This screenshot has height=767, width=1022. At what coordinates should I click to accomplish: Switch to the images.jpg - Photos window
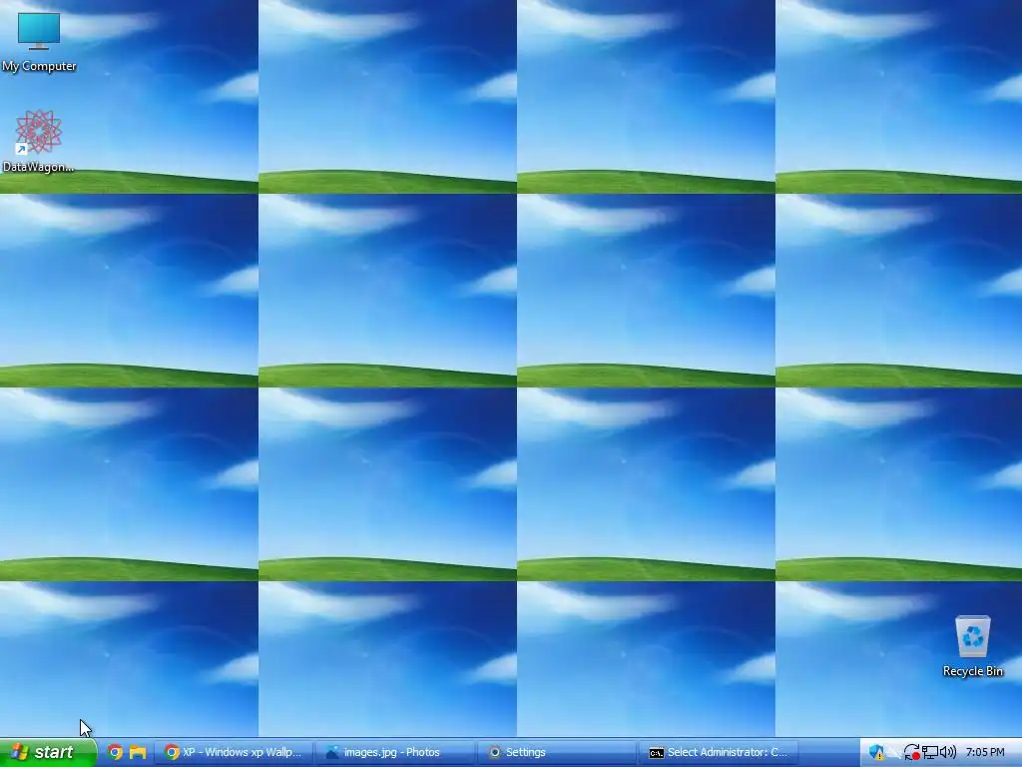pyautogui.click(x=395, y=752)
